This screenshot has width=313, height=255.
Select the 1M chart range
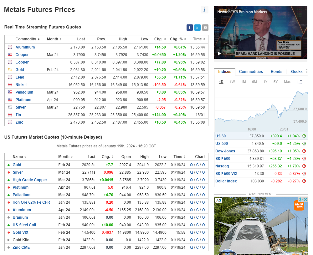(243, 82)
